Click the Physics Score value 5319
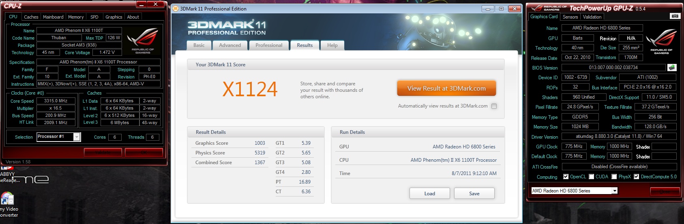 click(260, 153)
